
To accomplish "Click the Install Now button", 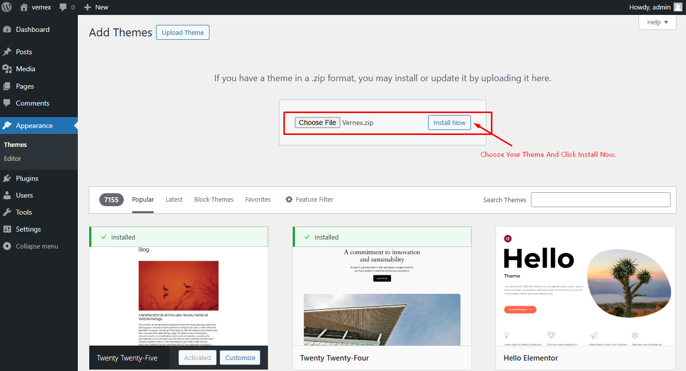I will pos(450,123).
